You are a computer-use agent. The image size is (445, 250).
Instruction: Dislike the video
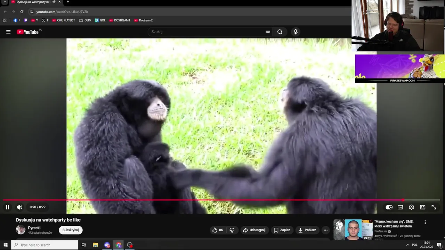[x=232, y=230]
